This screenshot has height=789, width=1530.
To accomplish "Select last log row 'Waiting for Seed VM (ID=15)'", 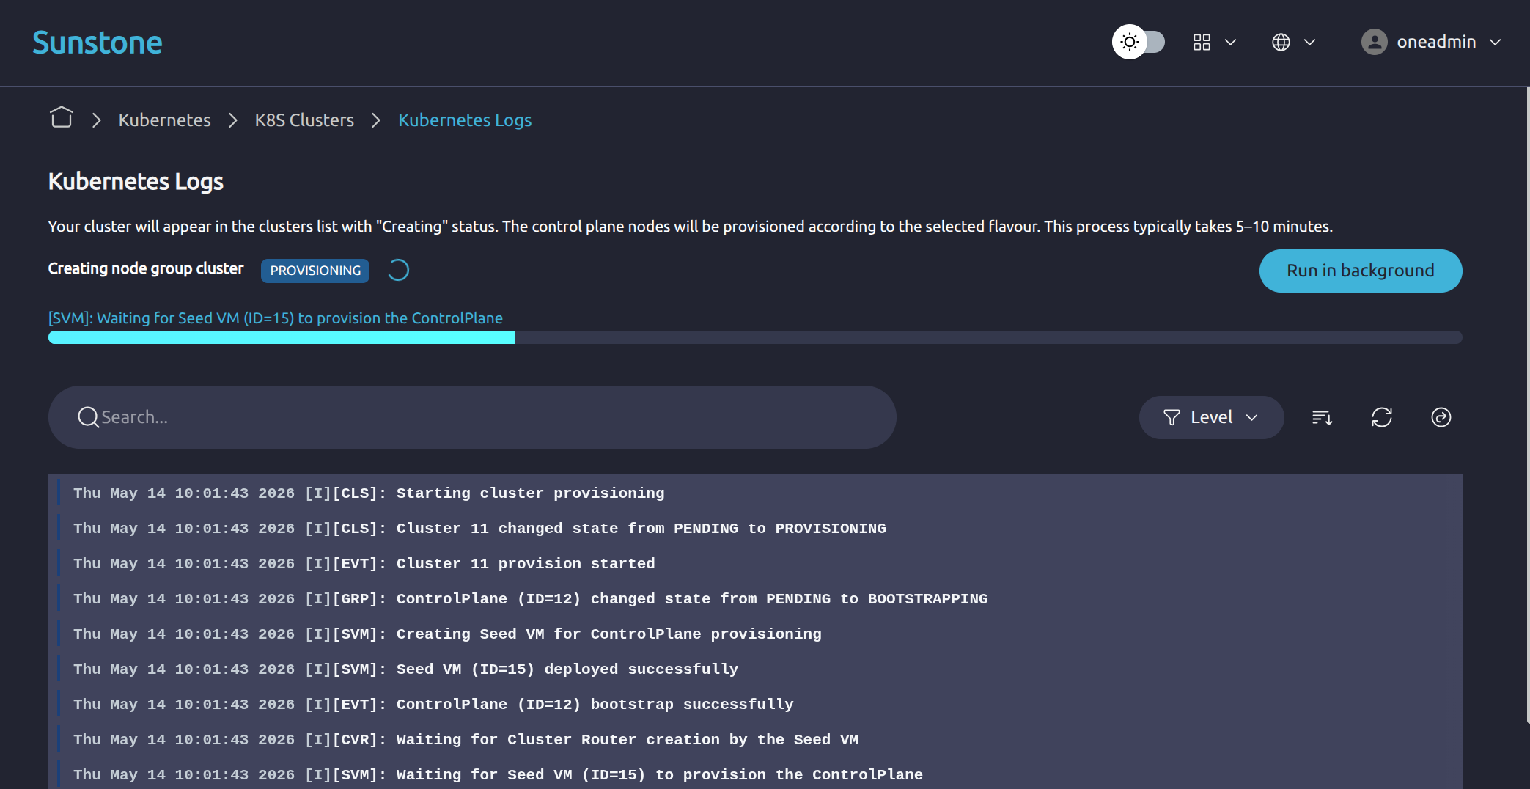I will click(755, 774).
